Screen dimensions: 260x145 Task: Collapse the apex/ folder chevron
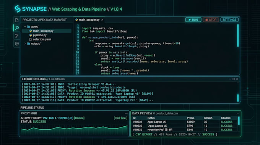(25, 27)
